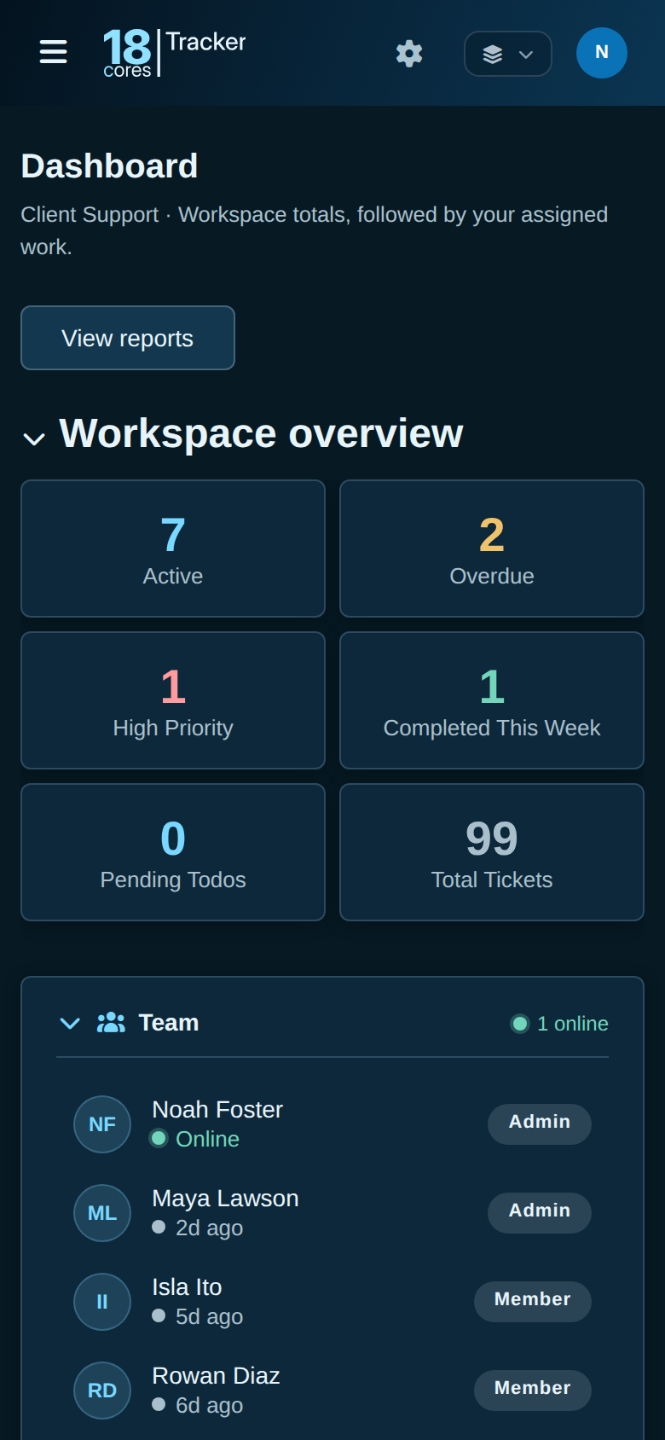The image size is (665, 1440).
Task: Click the Dashboard page heading
Action: (109, 165)
